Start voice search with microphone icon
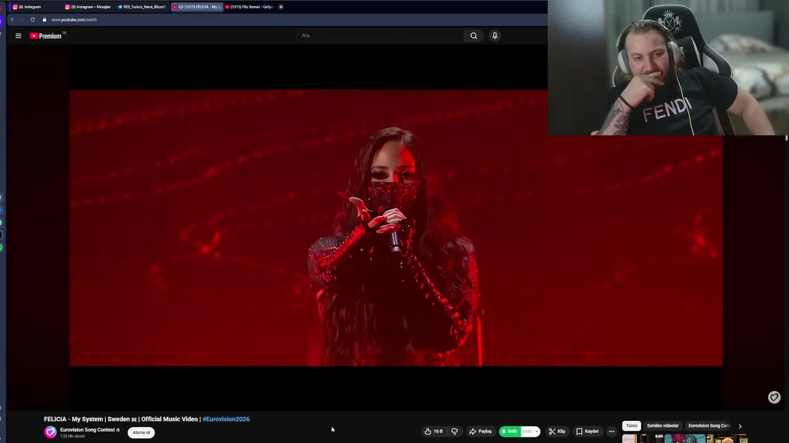 coord(494,36)
